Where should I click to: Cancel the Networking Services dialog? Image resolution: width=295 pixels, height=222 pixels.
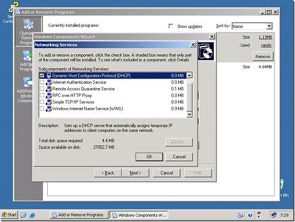(x=179, y=157)
